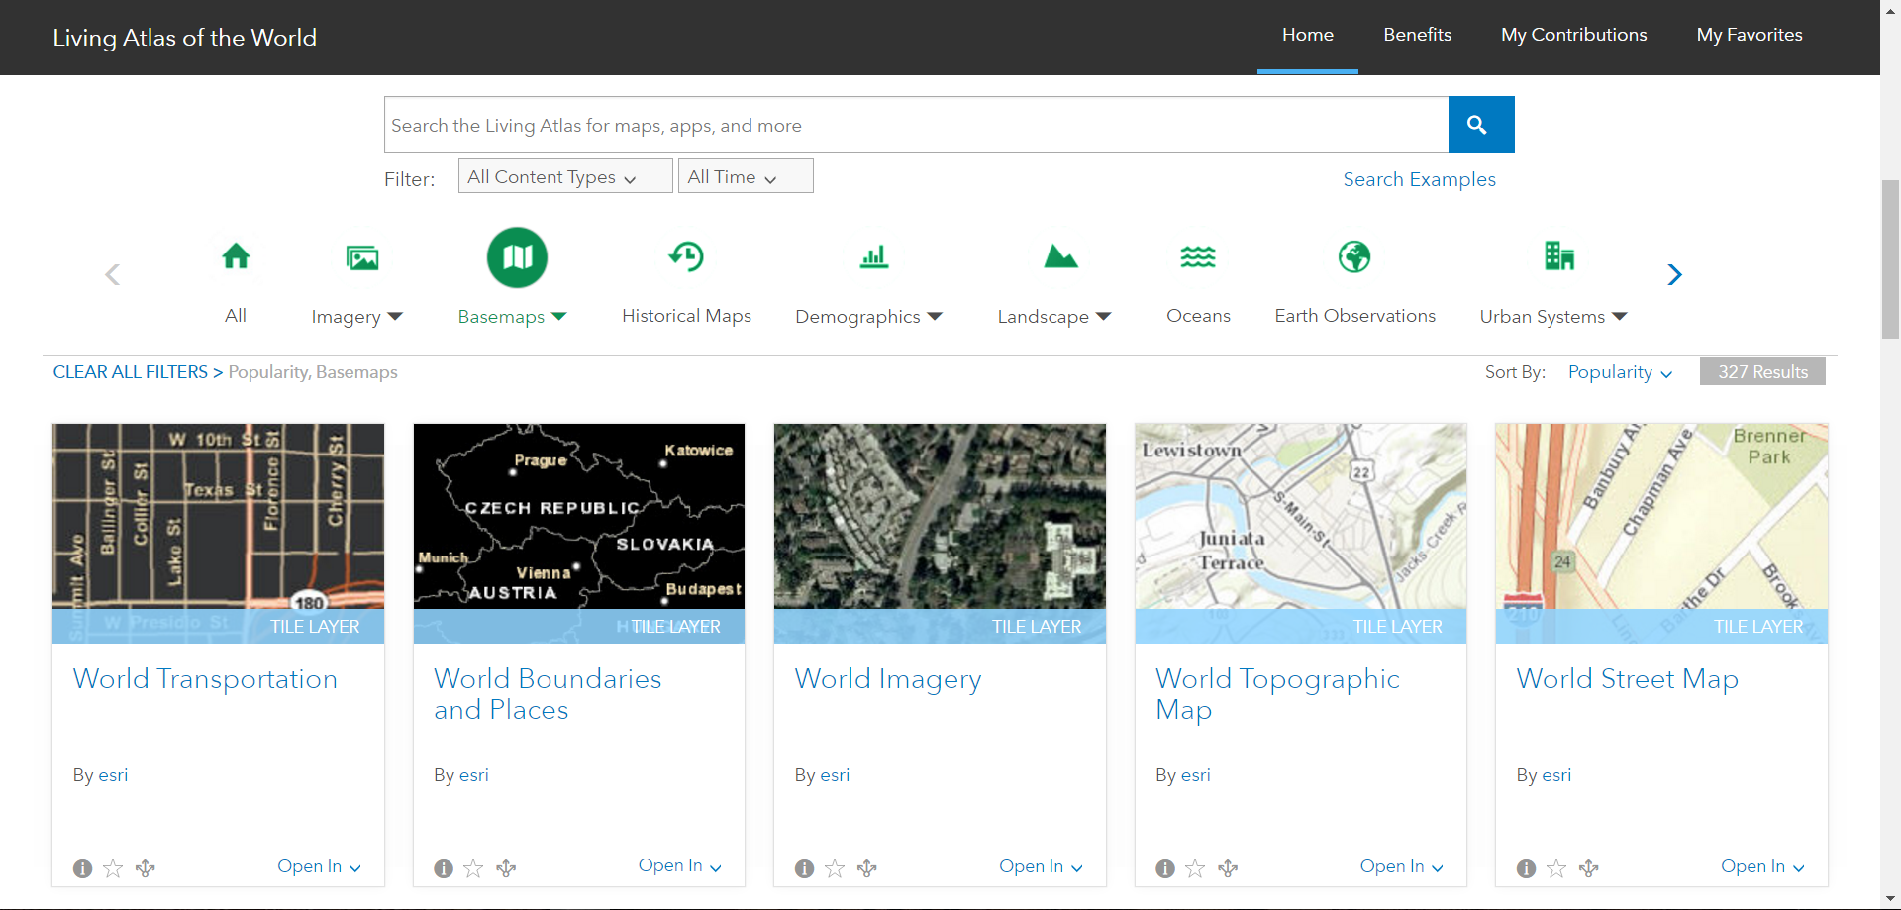Click the World Transportation thumbnail
1901x910 pixels.
(218, 533)
